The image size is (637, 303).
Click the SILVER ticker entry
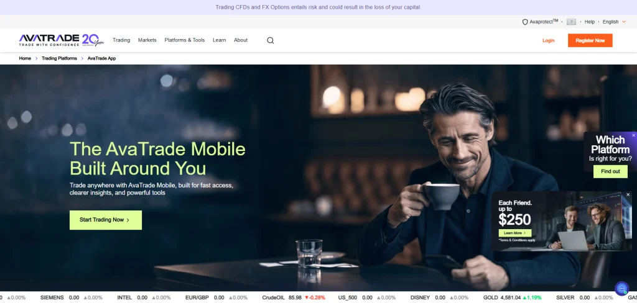pyautogui.click(x=585, y=298)
